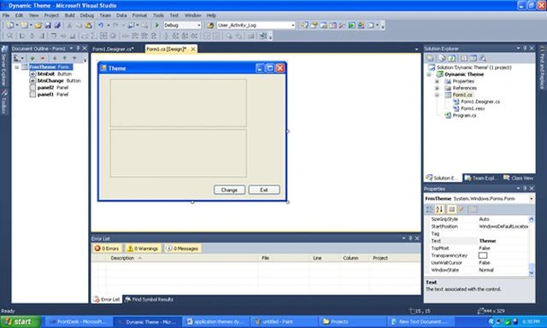Click the green move-left arrow in Document Outline

[x=74, y=58]
